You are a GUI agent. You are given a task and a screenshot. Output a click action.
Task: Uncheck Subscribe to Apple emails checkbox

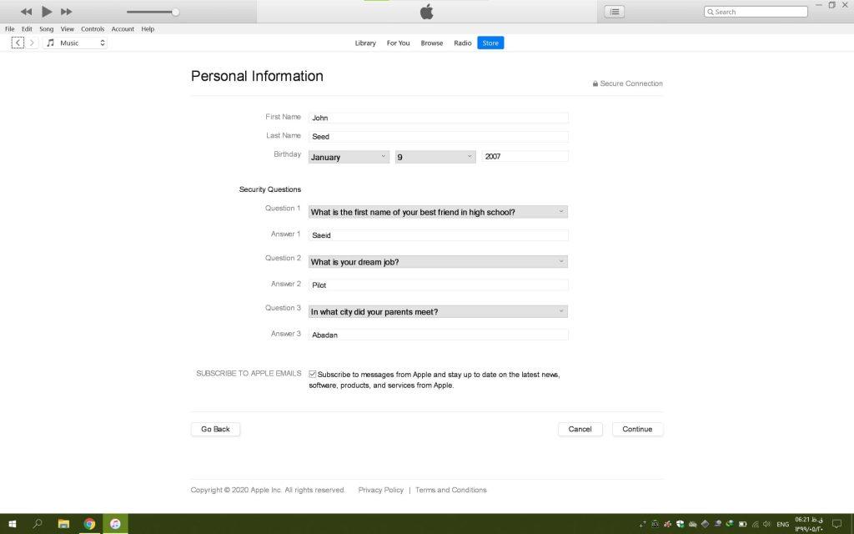[313, 375]
